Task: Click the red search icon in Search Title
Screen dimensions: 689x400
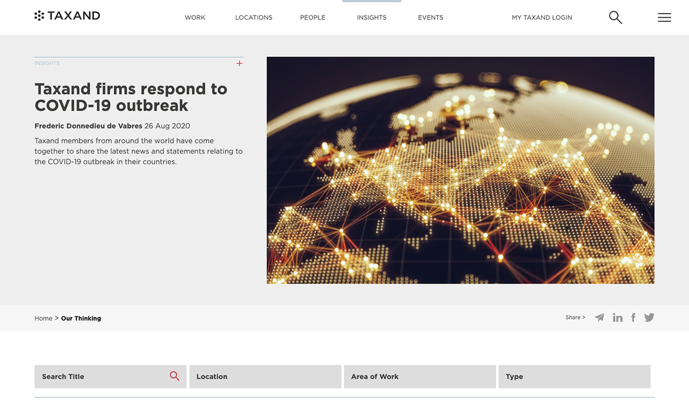Action: [175, 376]
